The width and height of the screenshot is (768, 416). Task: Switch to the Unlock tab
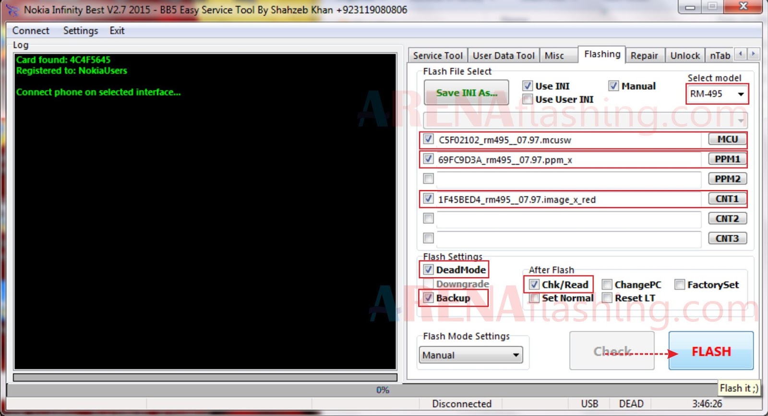(x=685, y=56)
